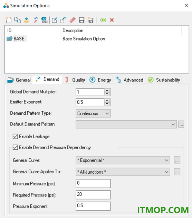
Task: Decrease Global Demand Multiplier with down arrow
Action: (x=107, y=94)
